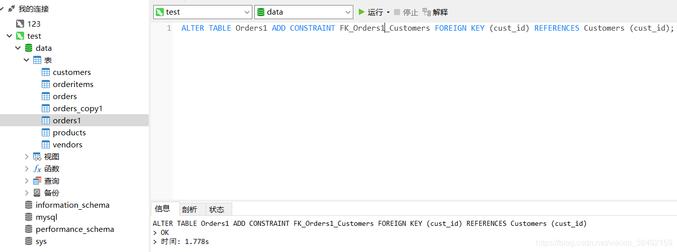Screen dimensions: 677x252
Task: Click line number 1 in the gutter
Action: click(x=169, y=28)
